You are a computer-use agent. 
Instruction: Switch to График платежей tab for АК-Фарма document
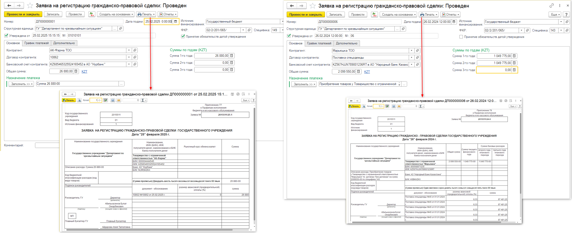click(x=36, y=43)
